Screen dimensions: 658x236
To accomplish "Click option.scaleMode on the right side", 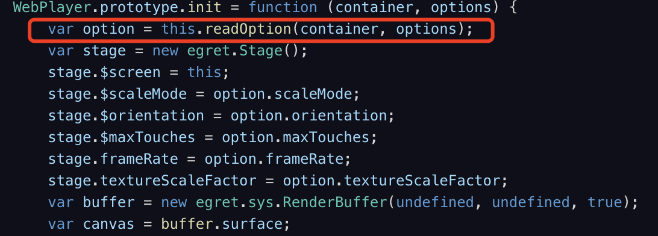I will (x=283, y=95).
